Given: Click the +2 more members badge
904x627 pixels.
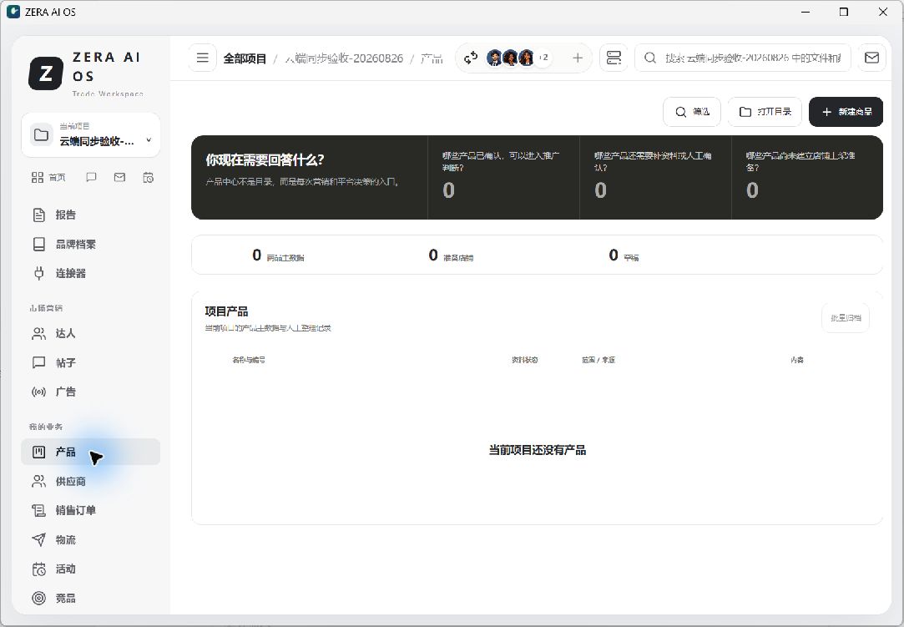Looking at the screenshot, I should point(543,58).
